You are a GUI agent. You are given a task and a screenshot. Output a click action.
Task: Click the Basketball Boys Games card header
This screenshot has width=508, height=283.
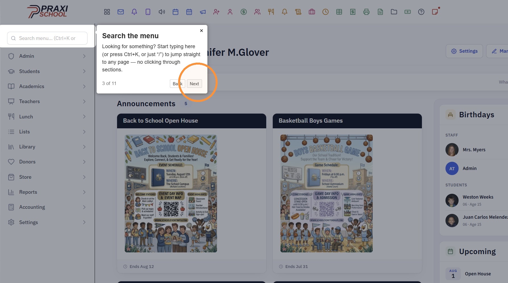[347, 121]
